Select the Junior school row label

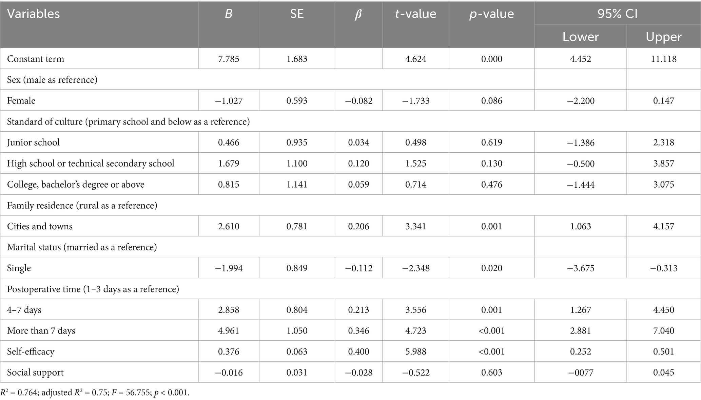33,142
